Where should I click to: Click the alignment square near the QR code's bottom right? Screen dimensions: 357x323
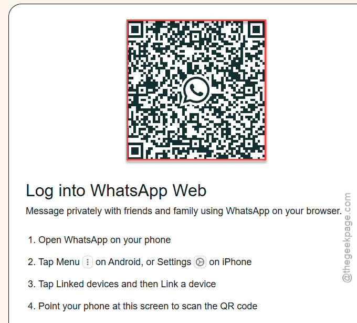(x=249, y=144)
